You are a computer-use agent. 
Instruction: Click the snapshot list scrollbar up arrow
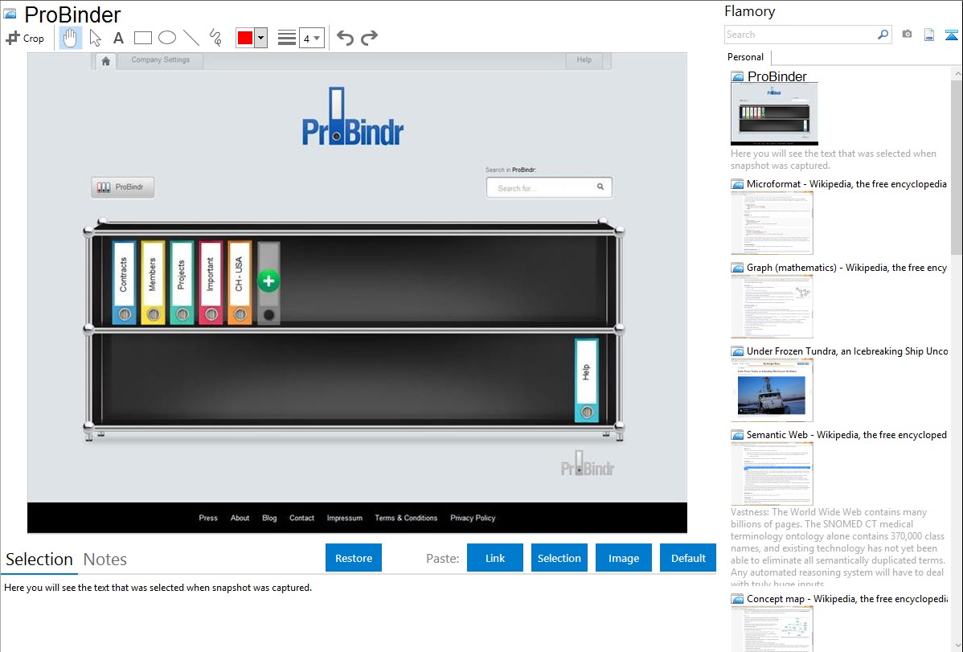click(957, 74)
